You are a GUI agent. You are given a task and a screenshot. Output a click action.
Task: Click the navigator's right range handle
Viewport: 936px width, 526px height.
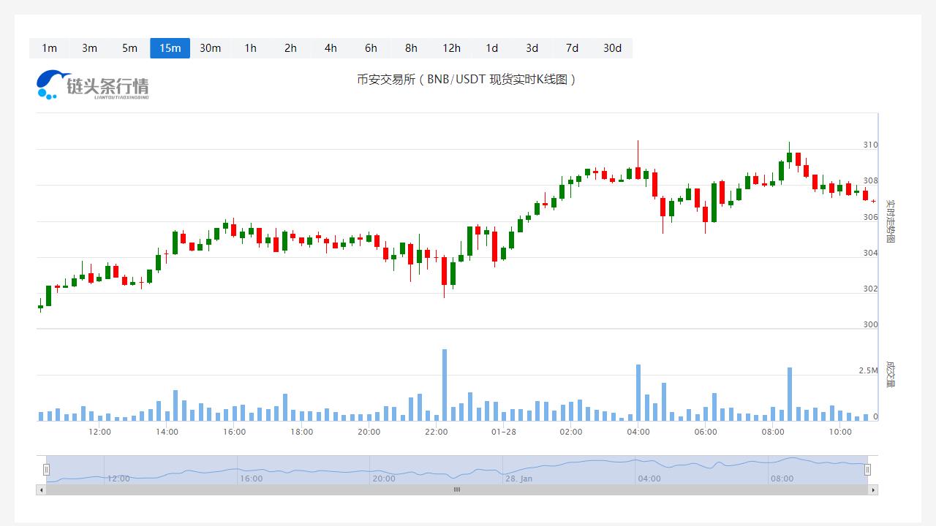[868, 470]
